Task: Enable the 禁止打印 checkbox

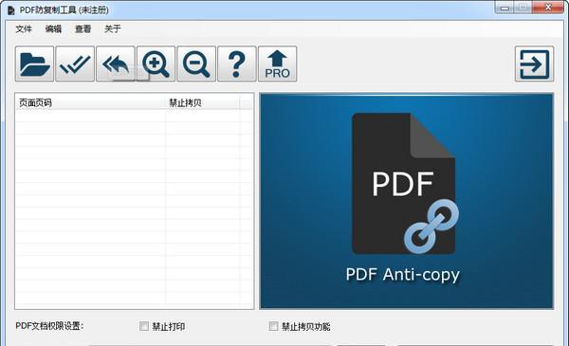Action: [144, 326]
